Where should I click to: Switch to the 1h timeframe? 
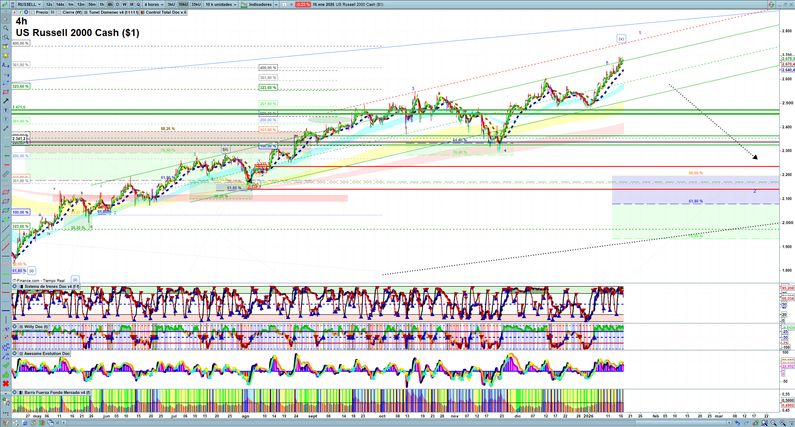102,5
